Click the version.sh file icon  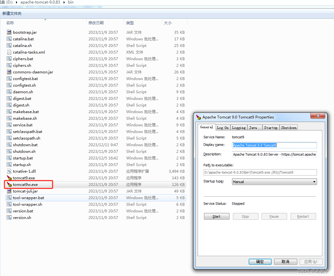click(x=9, y=218)
